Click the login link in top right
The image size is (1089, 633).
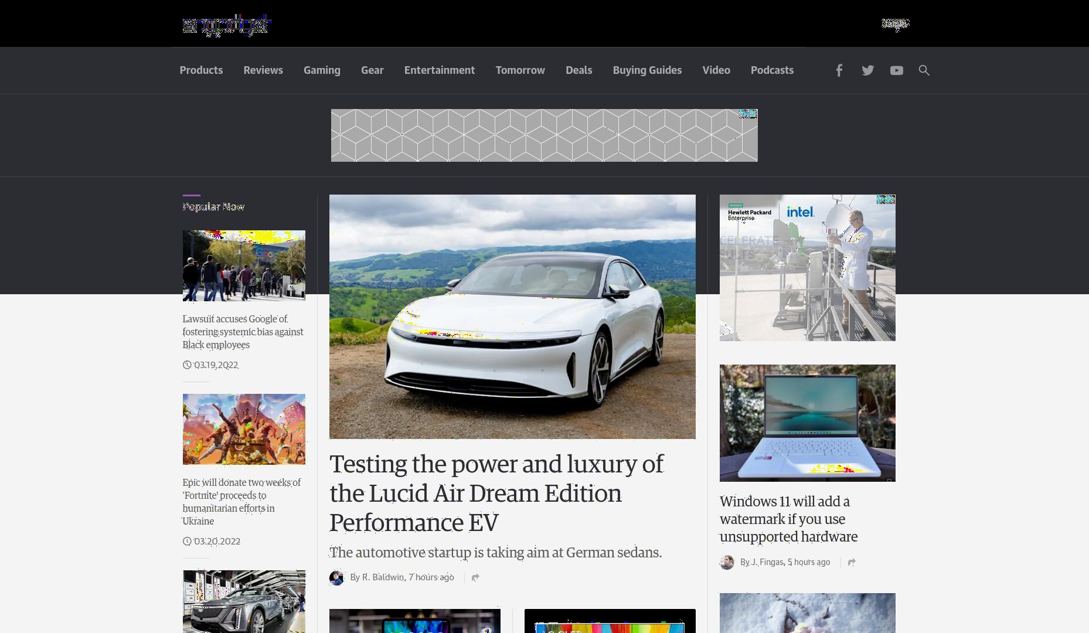(x=895, y=24)
